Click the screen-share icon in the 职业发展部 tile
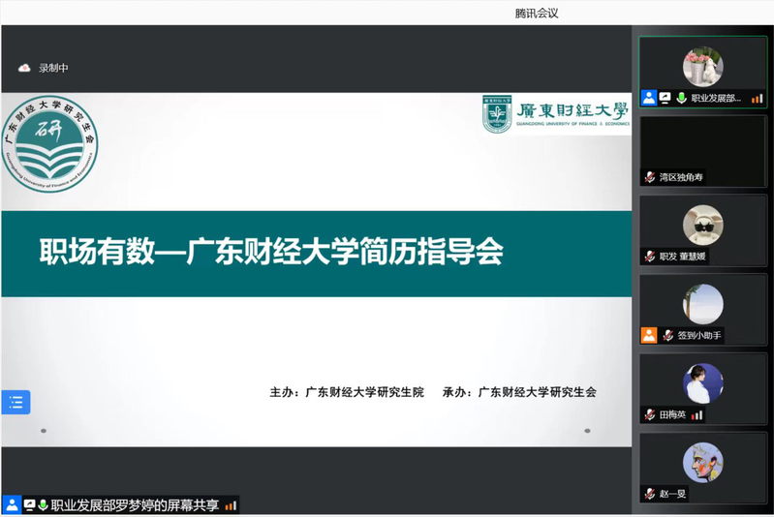The width and height of the screenshot is (774, 517). click(x=666, y=98)
